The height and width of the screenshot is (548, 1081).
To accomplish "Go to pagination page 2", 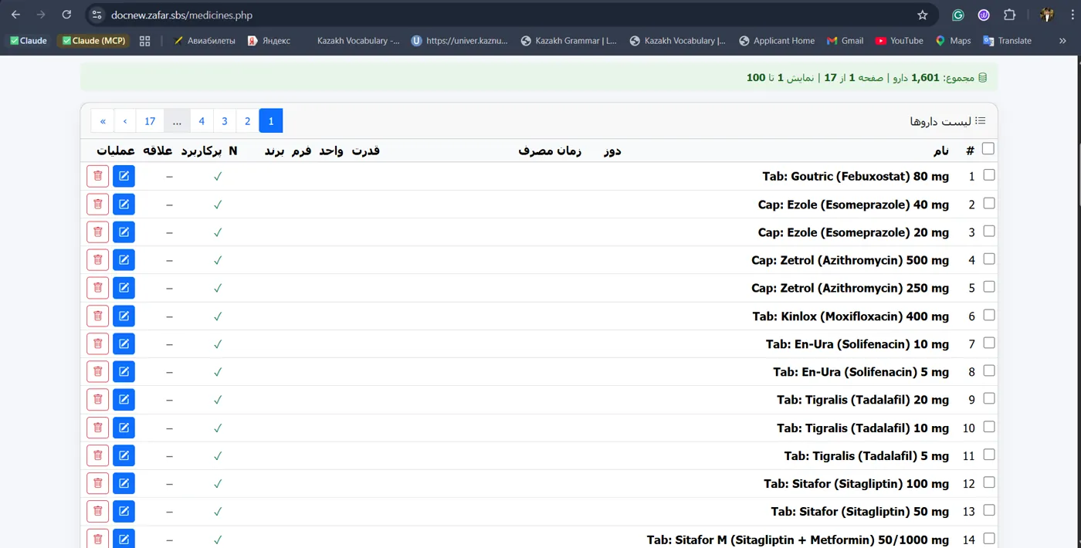I will (x=247, y=120).
